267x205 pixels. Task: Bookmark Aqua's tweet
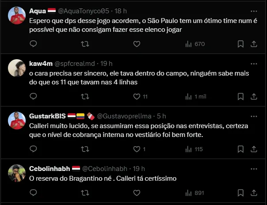(x=240, y=44)
